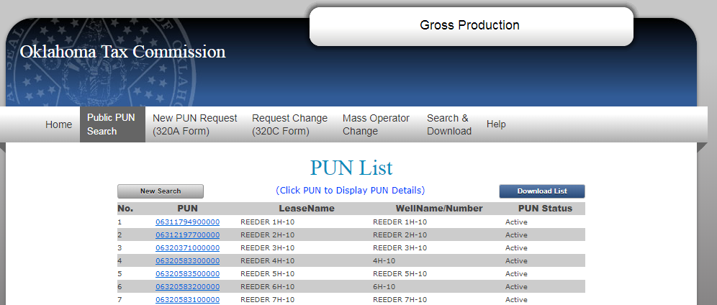Select well name 6H-10 cell

pos(384,287)
